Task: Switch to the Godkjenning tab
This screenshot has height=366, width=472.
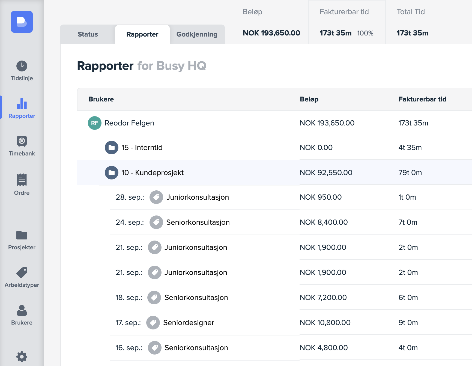Action: point(197,34)
